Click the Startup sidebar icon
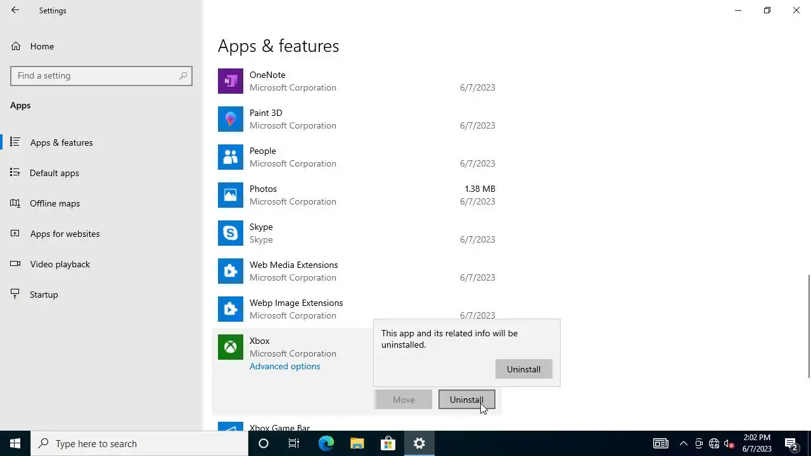The height and width of the screenshot is (456, 811). pyautogui.click(x=16, y=294)
